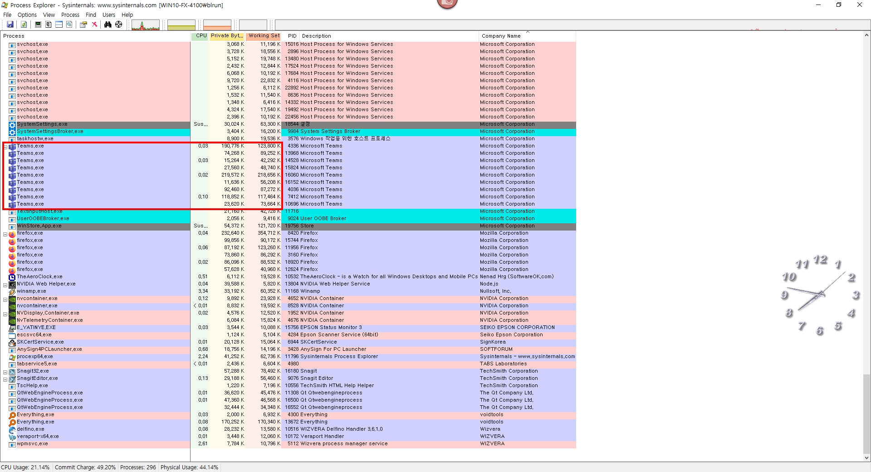871x472 pixels.
Task: Collapse the SnagitEditor.exe tree node
Action: click(x=5, y=379)
